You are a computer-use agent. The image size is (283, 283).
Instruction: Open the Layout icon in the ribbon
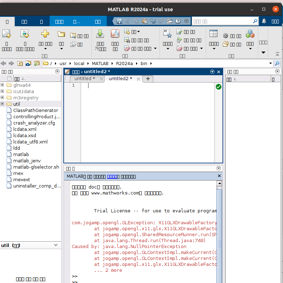point(213,34)
